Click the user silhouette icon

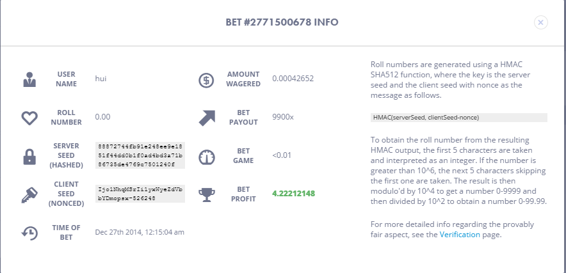pyautogui.click(x=29, y=79)
